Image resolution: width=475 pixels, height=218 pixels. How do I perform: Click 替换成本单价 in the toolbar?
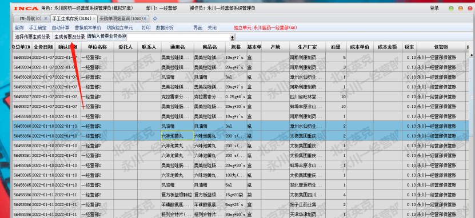(x=88, y=28)
